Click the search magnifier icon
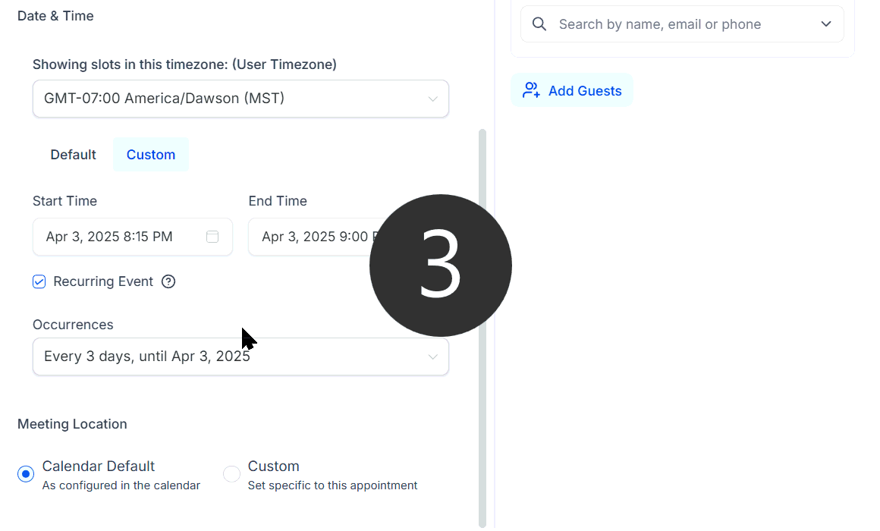The width and height of the screenshot is (880, 531). (539, 24)
